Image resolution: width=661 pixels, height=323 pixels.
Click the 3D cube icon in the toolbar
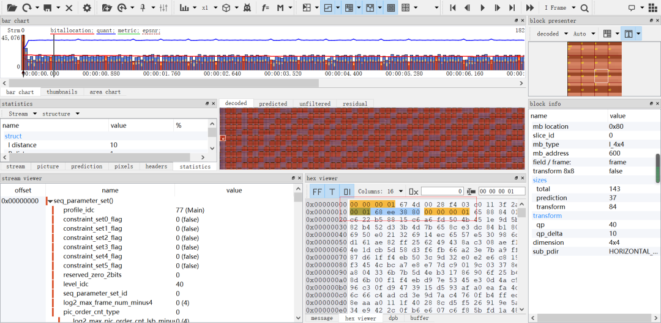point(226,8)
